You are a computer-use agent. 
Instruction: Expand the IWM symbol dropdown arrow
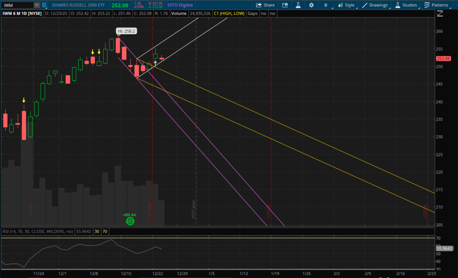click(x=36, y=5)
